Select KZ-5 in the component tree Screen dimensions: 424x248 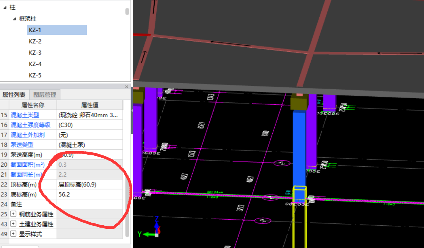pyautogui.click(x=35, y=75)
